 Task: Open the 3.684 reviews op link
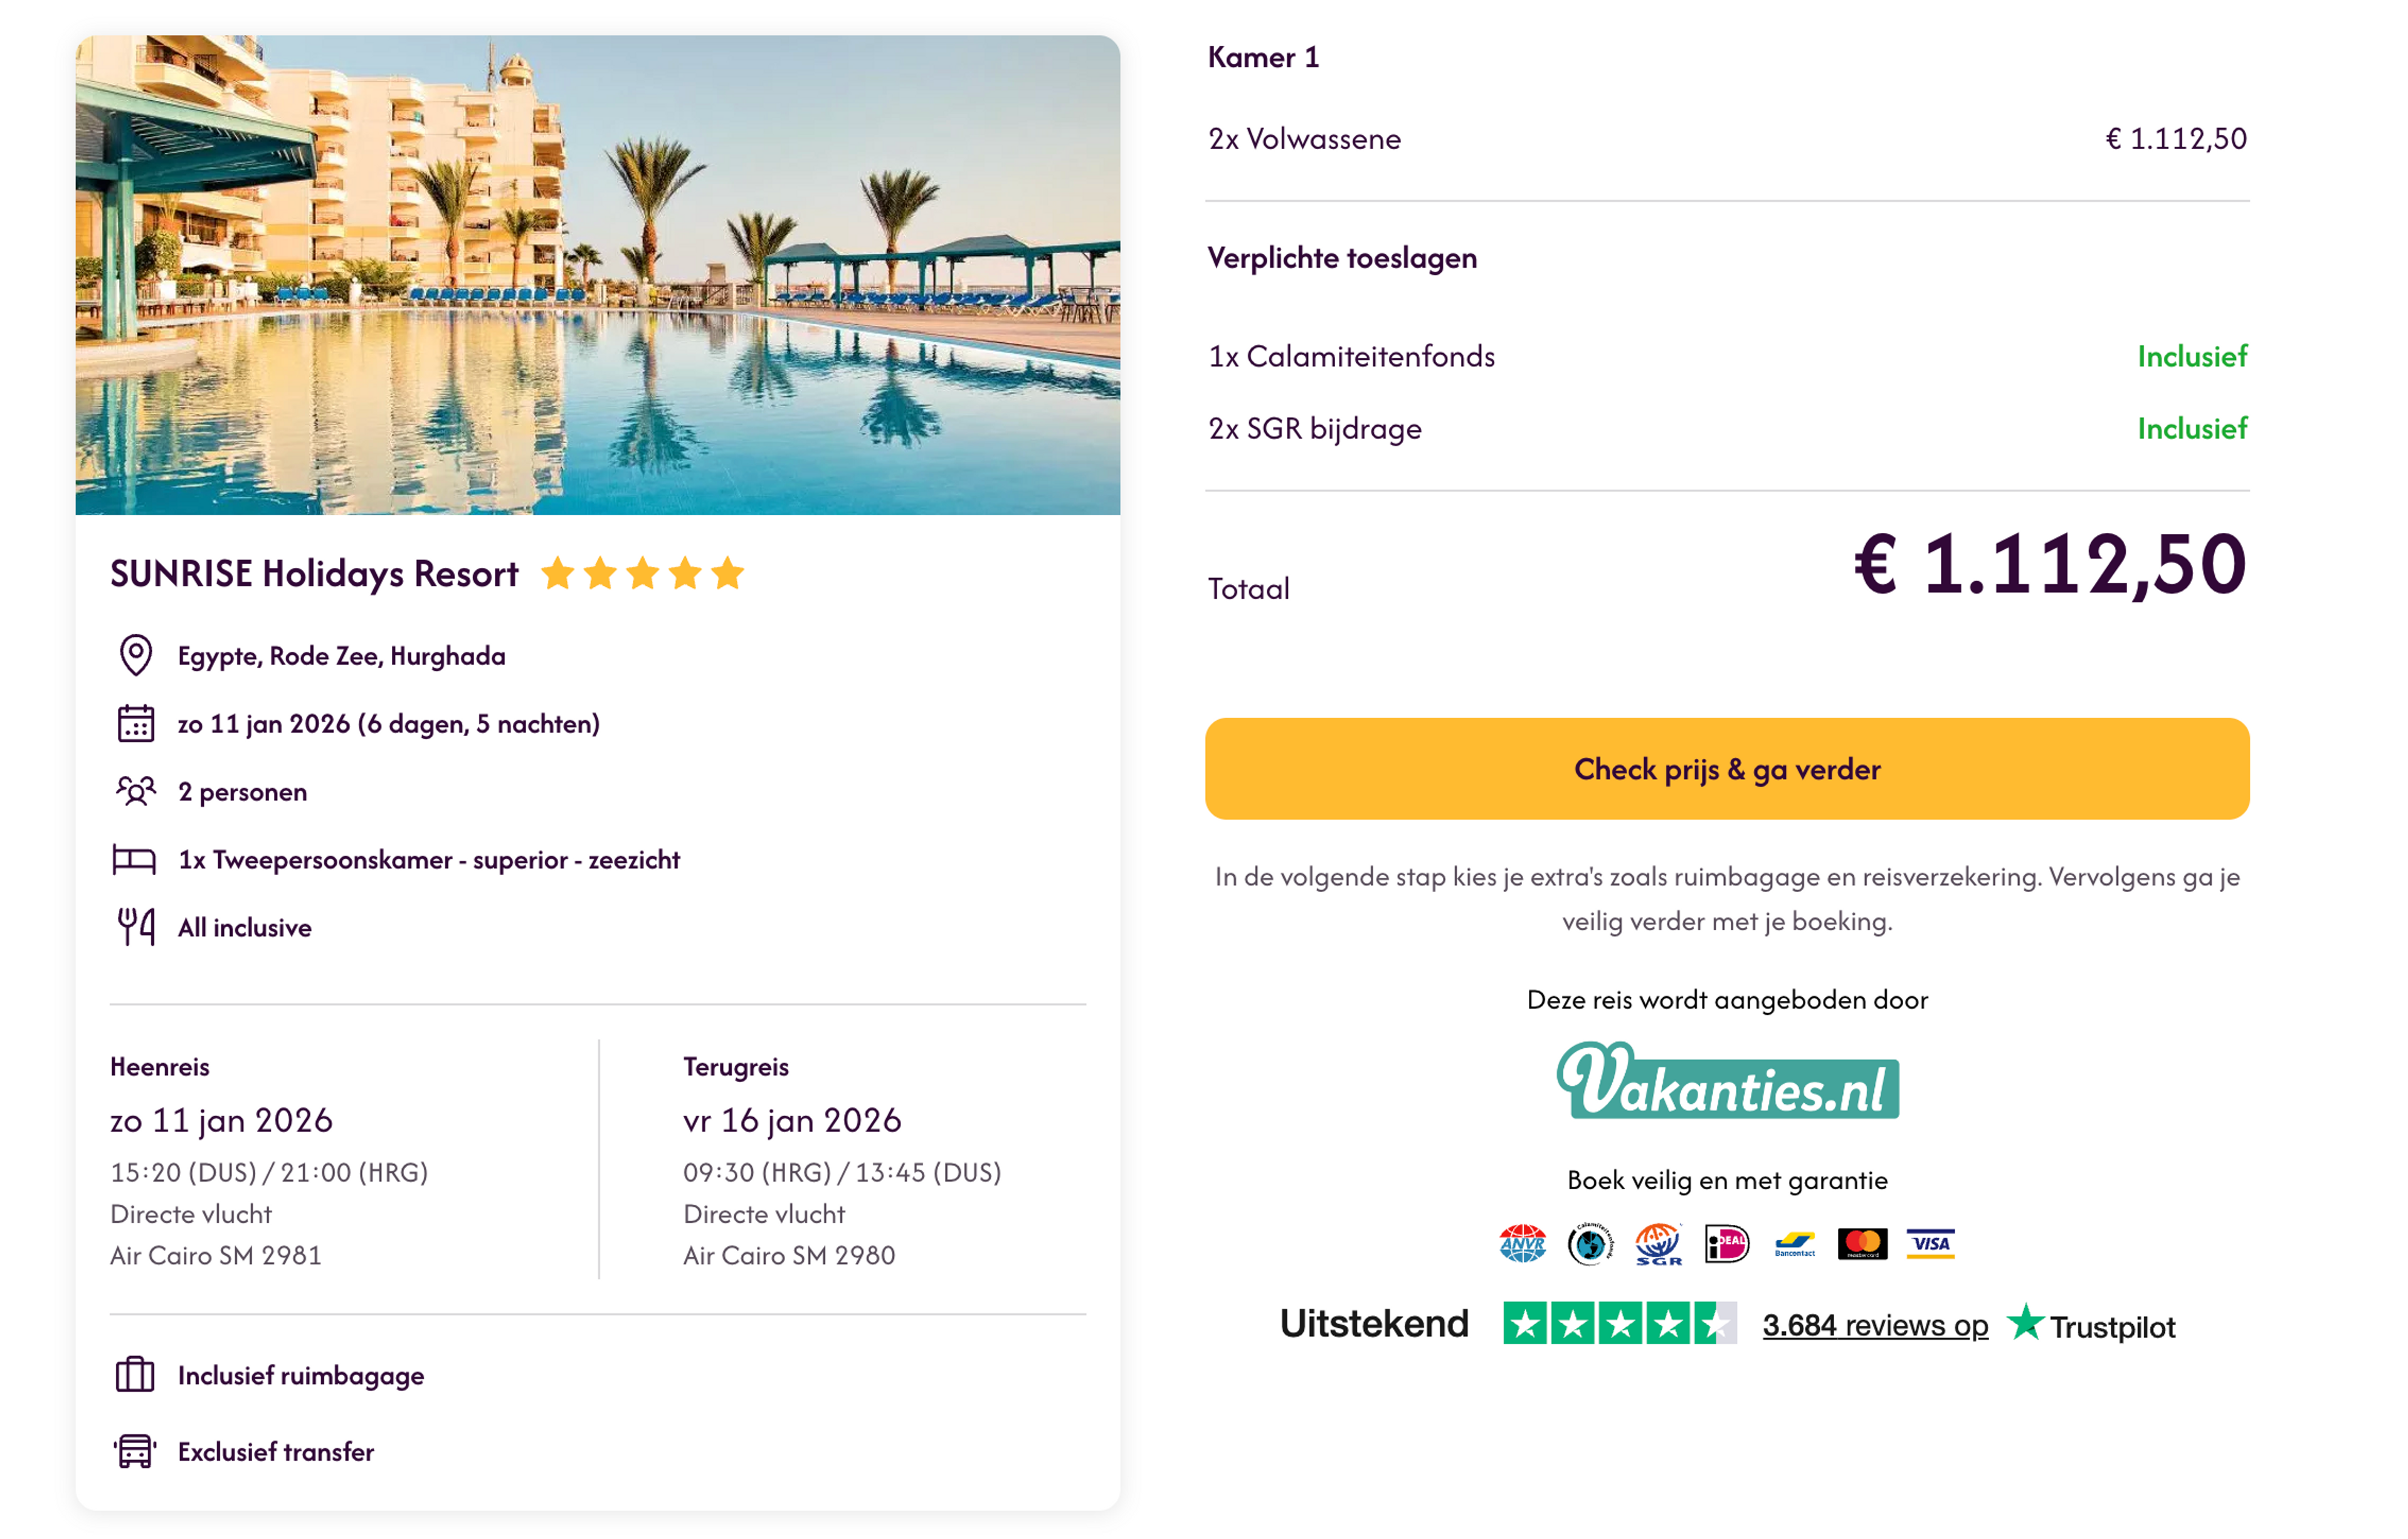coord(1875,1325)
